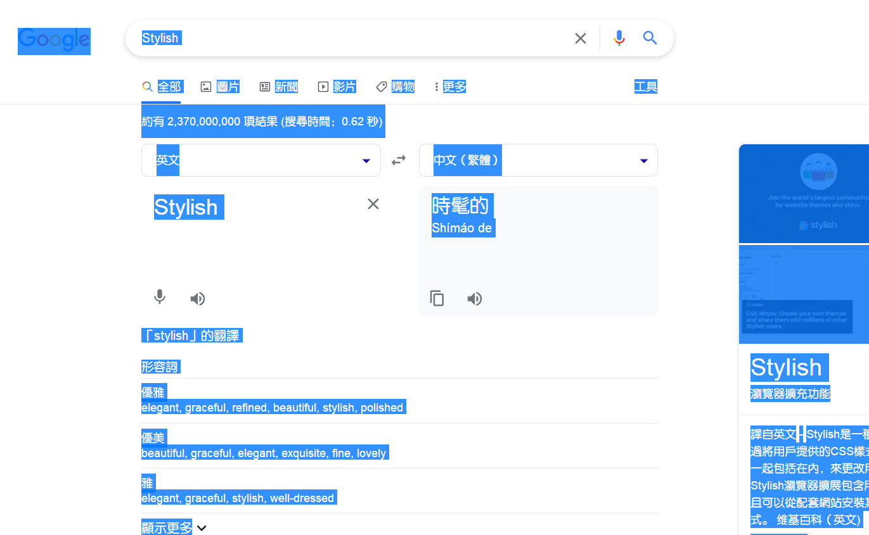869x535 pixels.
Task: Click the Stylish knowledge panel title
Action: [x=787, y=367]
